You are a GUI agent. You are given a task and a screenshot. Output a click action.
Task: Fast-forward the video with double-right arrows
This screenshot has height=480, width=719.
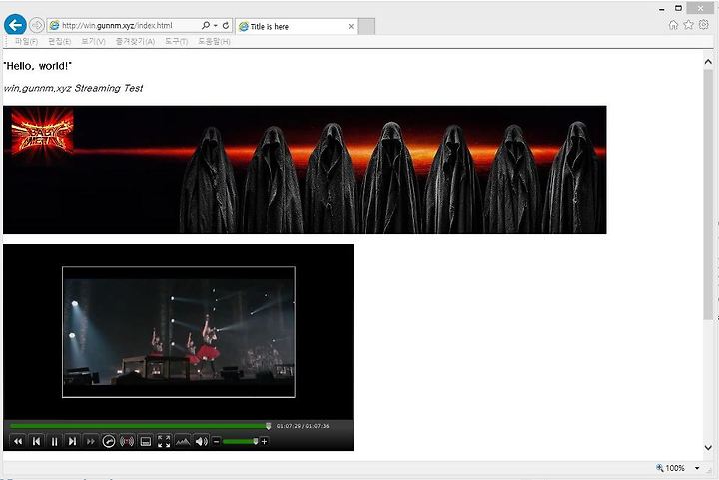click(90, 441)
